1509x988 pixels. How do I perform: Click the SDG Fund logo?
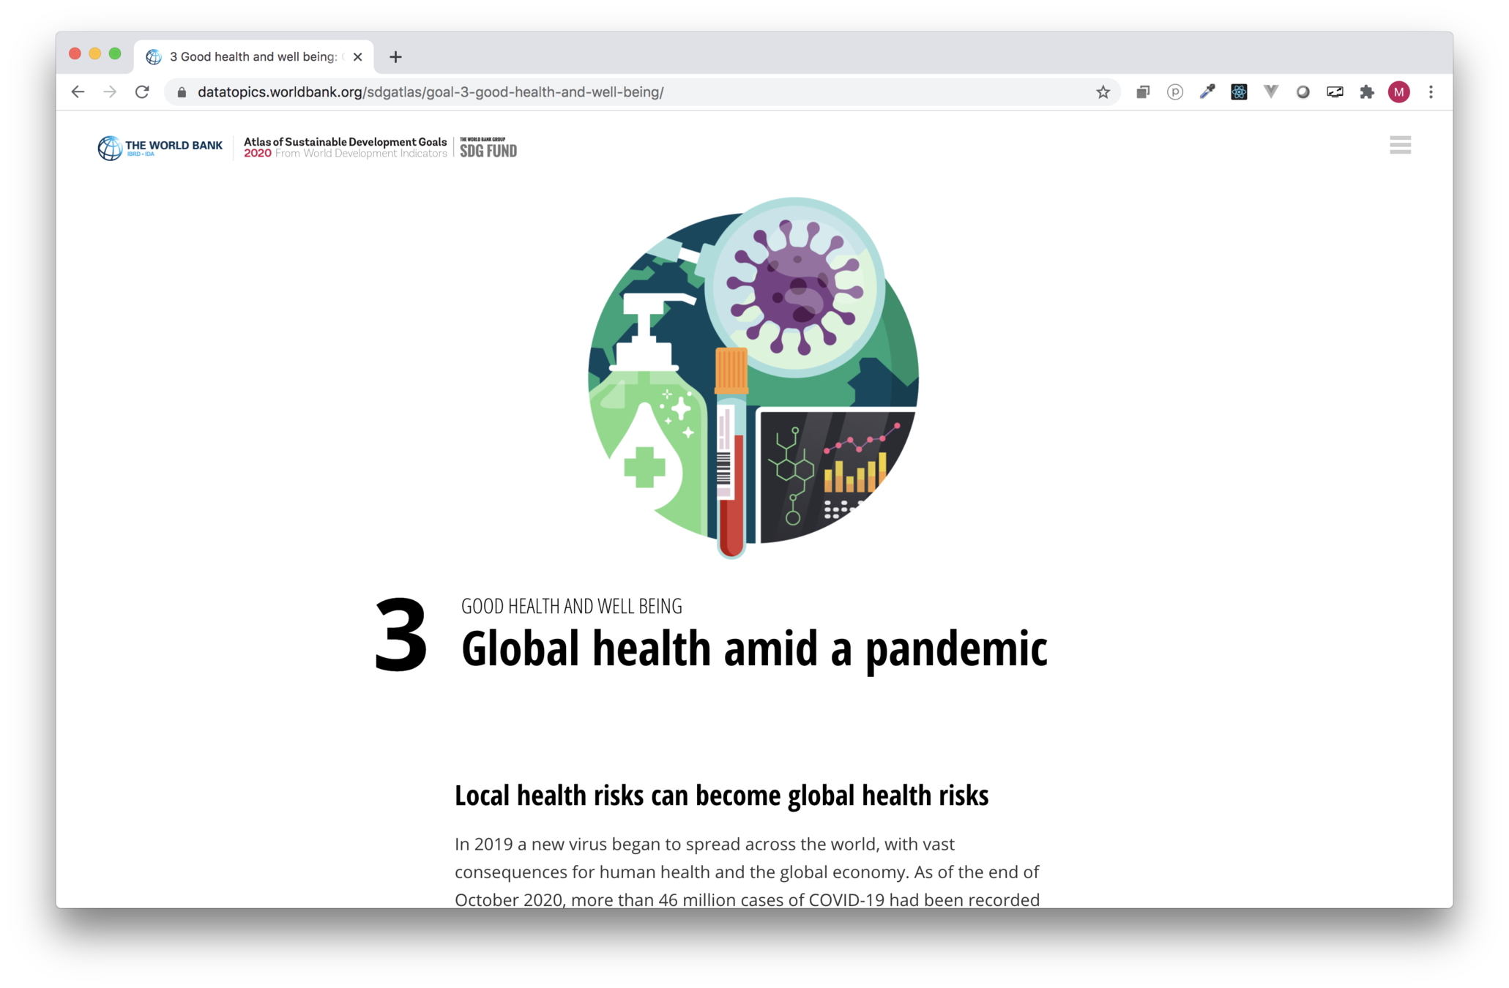point(488,148)
